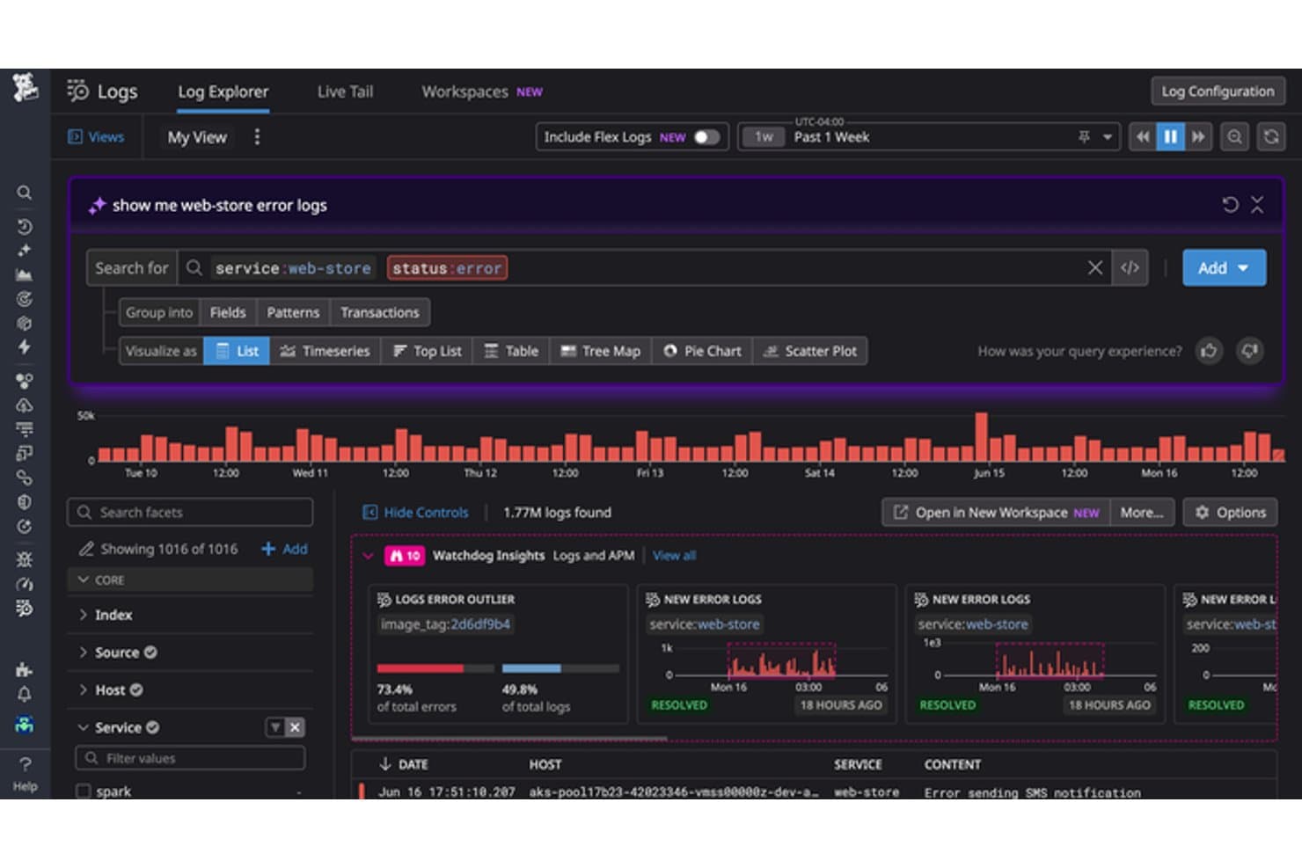Clear the search query with X icon
1302x868 pixels.
(x=1094, y=267)
